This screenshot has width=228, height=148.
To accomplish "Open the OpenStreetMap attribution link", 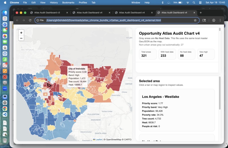I will [113, 140].
